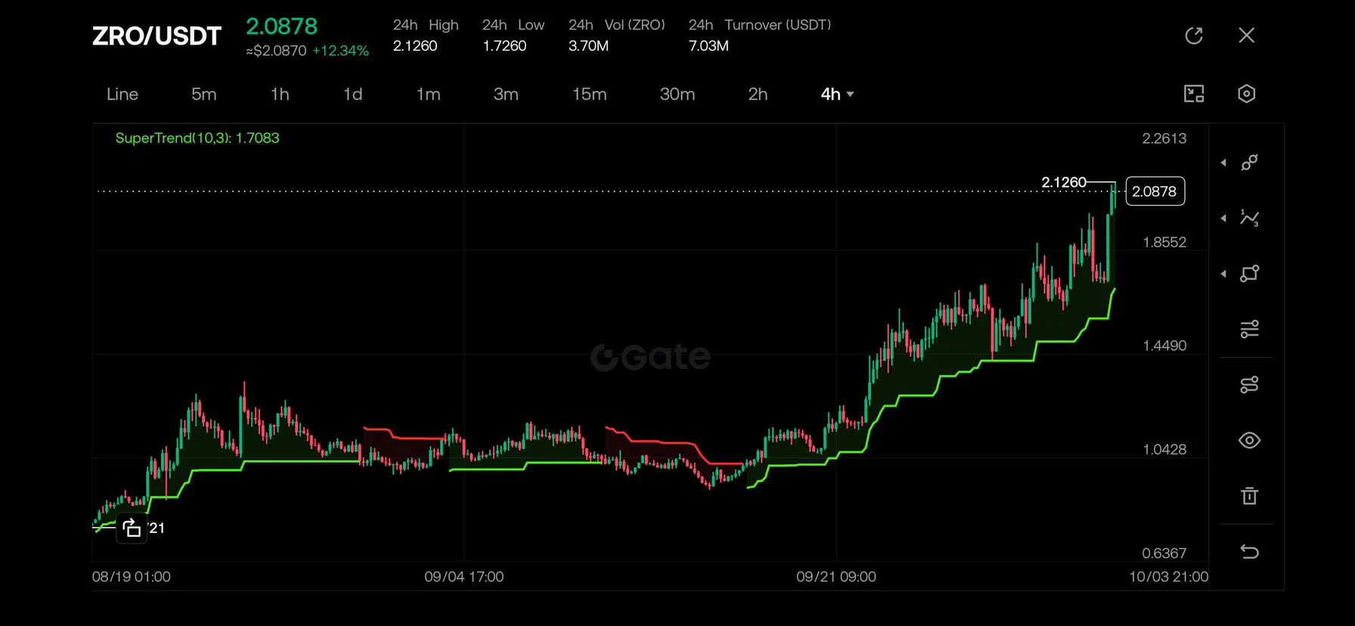This screenshot has height=626, width=1355.
Task: Expand the wave pattern tool options arrow
Action: pyautogui.click(x=1223, y=218)
